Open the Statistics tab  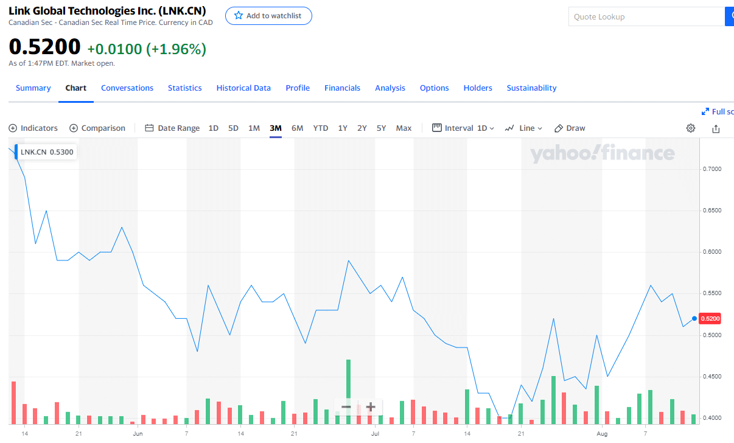(185, 88)
